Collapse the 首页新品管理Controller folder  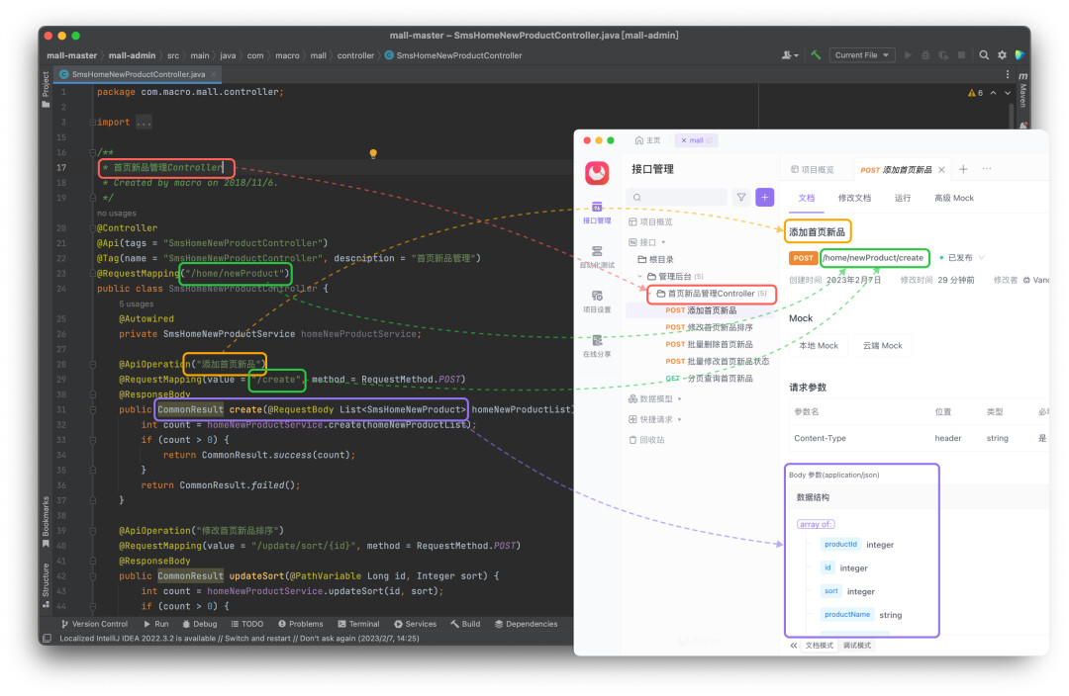(x=650, y=294)
